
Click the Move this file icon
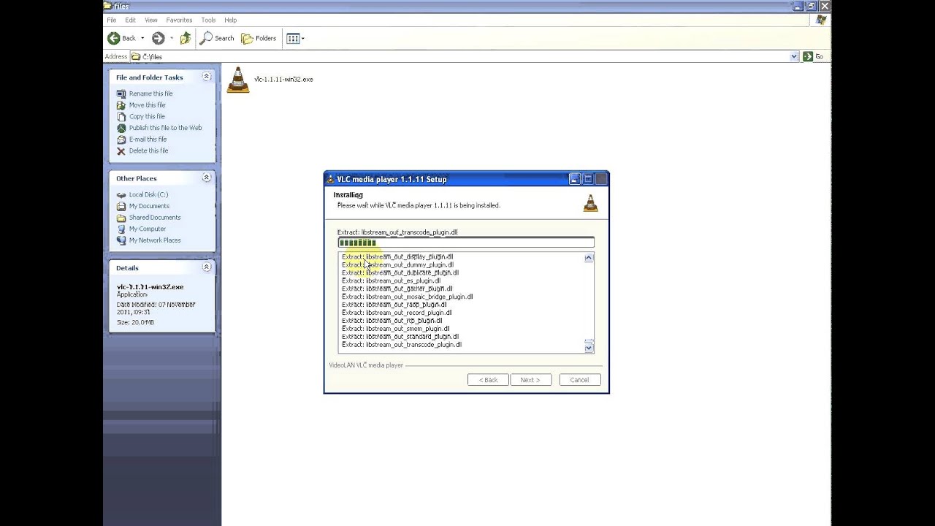click(121, 104)
